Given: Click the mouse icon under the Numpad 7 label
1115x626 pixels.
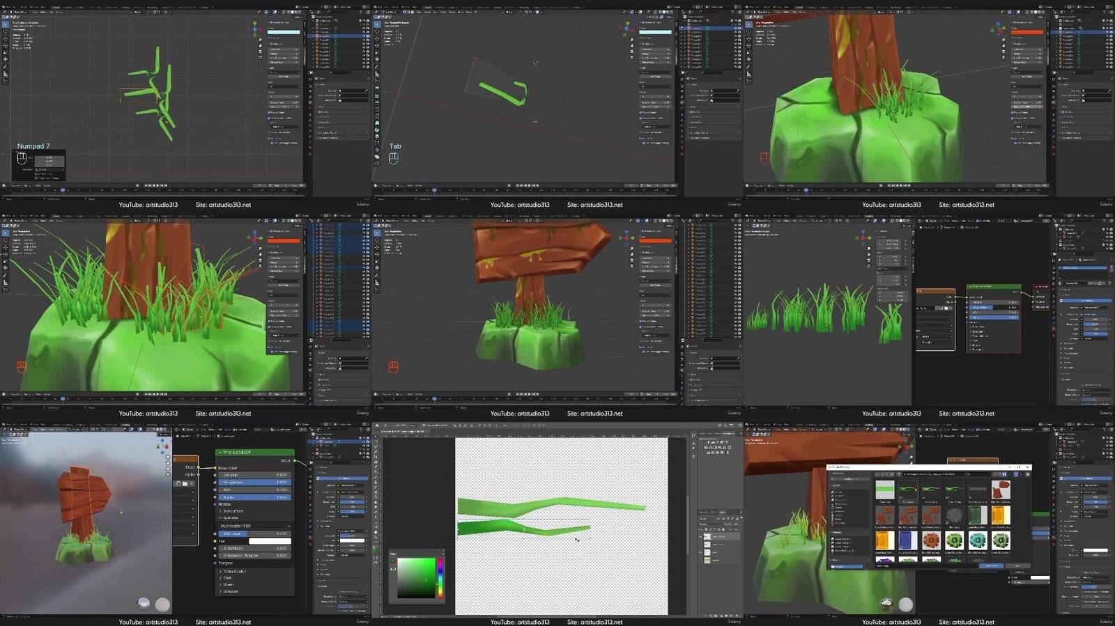Looking at the screenshot, I should click(22, 158).
